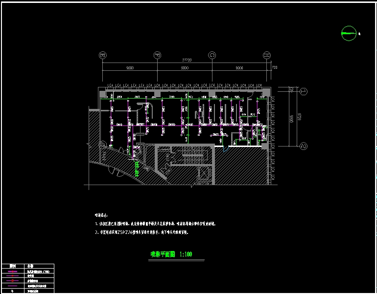The height and width of the screenshot is (294, 377).
Task: Select the note line starting with 1.
Action: click(x=155, y=224)
